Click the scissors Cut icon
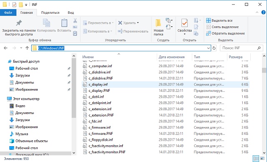267x162 pixels. click(75, 20)
